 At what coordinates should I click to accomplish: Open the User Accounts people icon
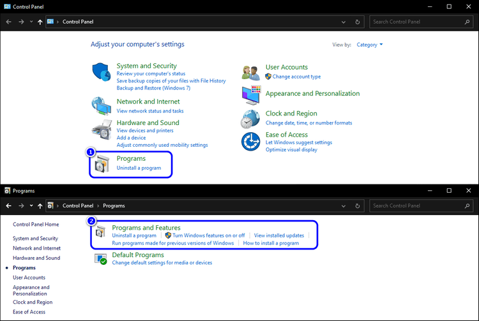(x=250, y=73)
